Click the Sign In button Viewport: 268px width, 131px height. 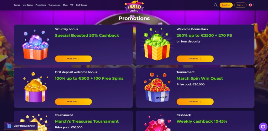click(240, 5)
